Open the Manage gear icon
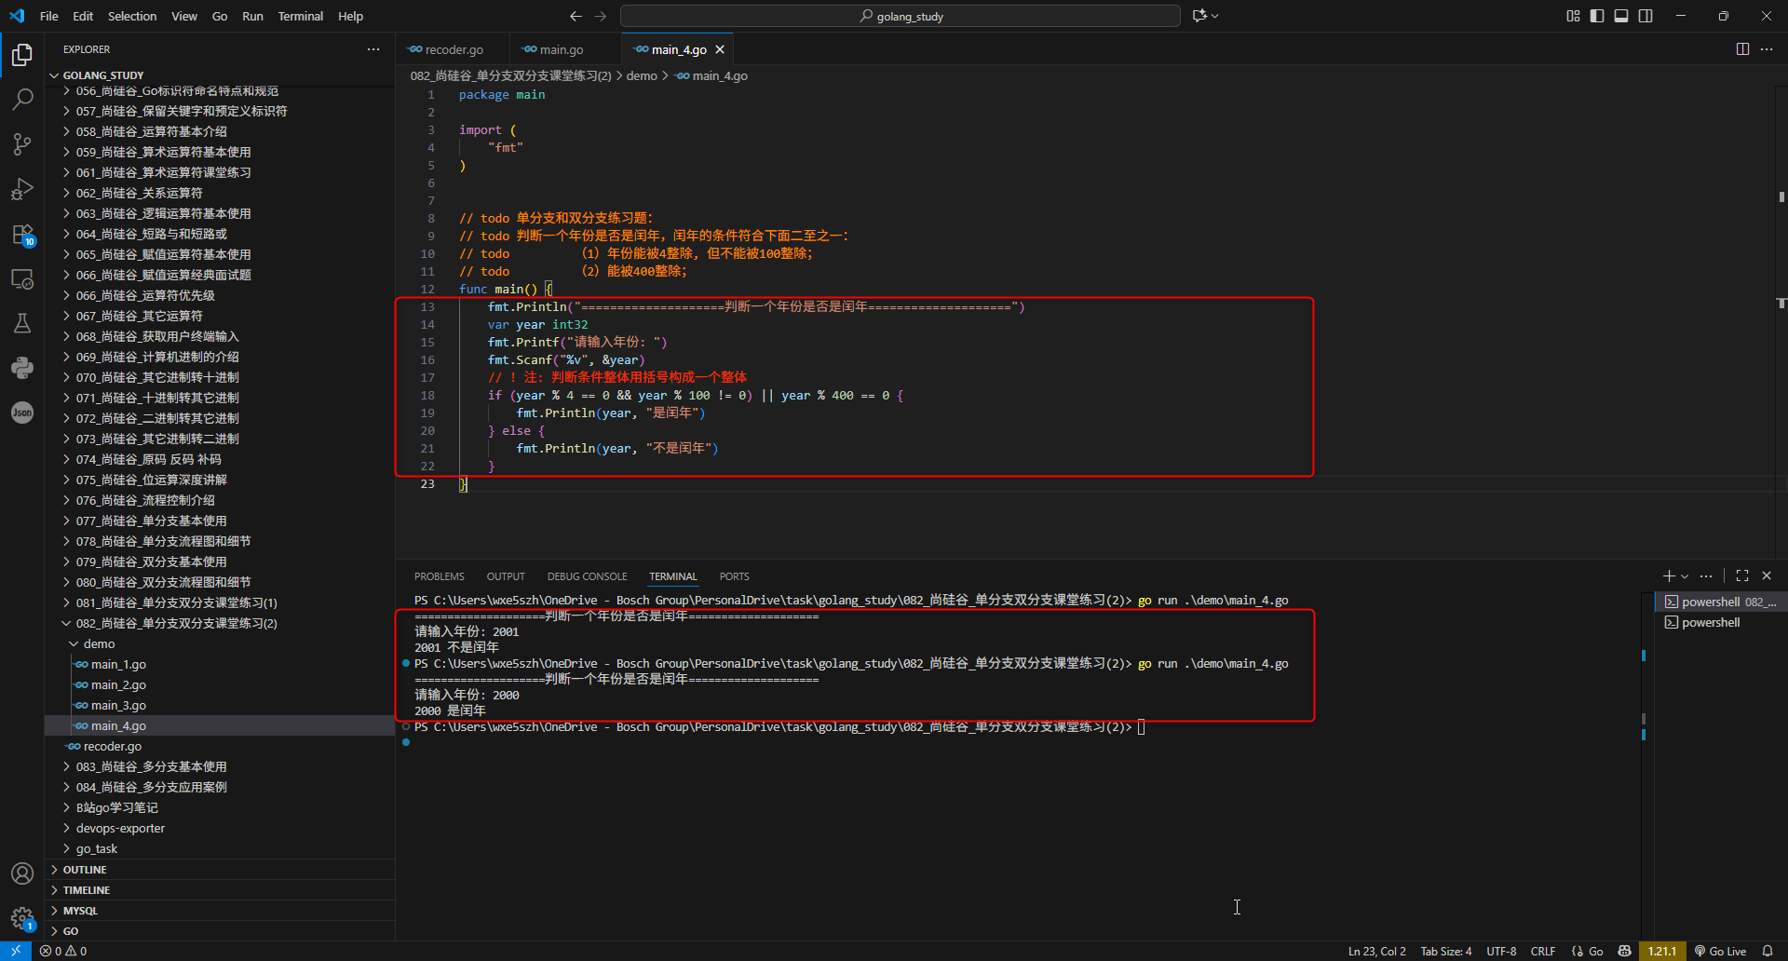 click(22, 918)
